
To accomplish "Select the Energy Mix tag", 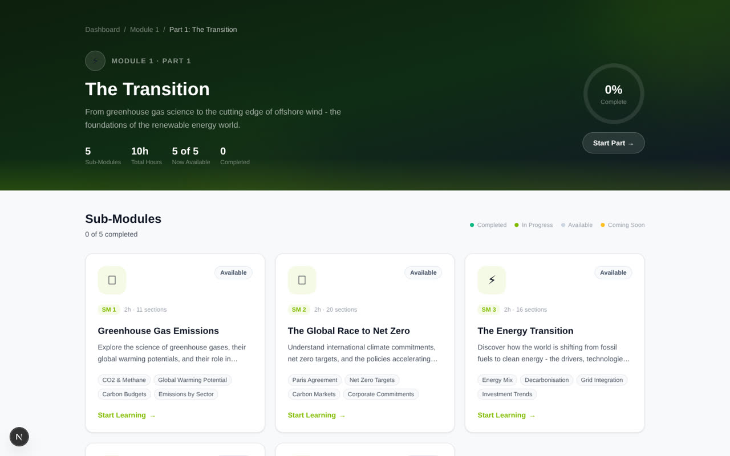I will click(x=497, y=380).
